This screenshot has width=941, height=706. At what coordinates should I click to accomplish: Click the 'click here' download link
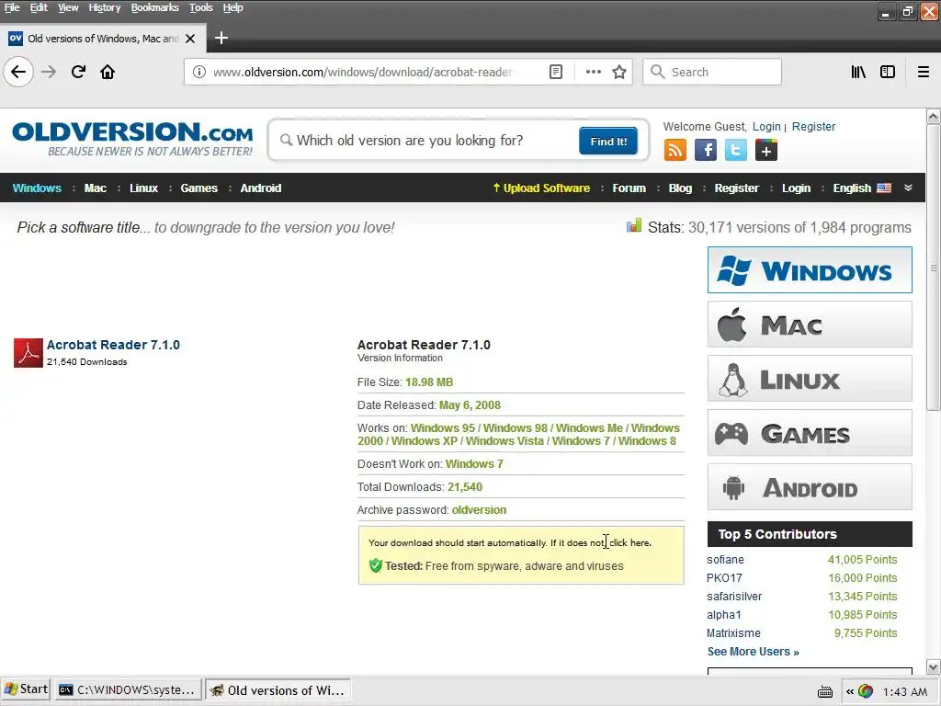click(x=629, y=542)
